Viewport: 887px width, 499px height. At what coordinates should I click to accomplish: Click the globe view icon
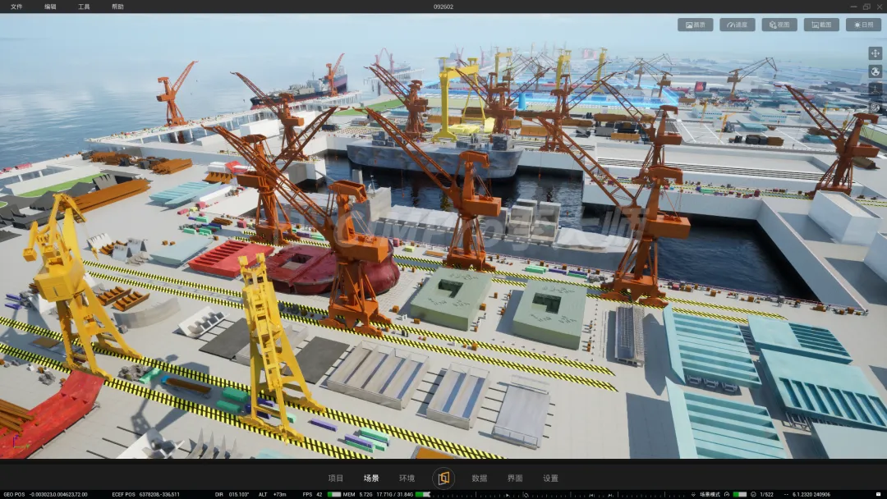point(876,71)
